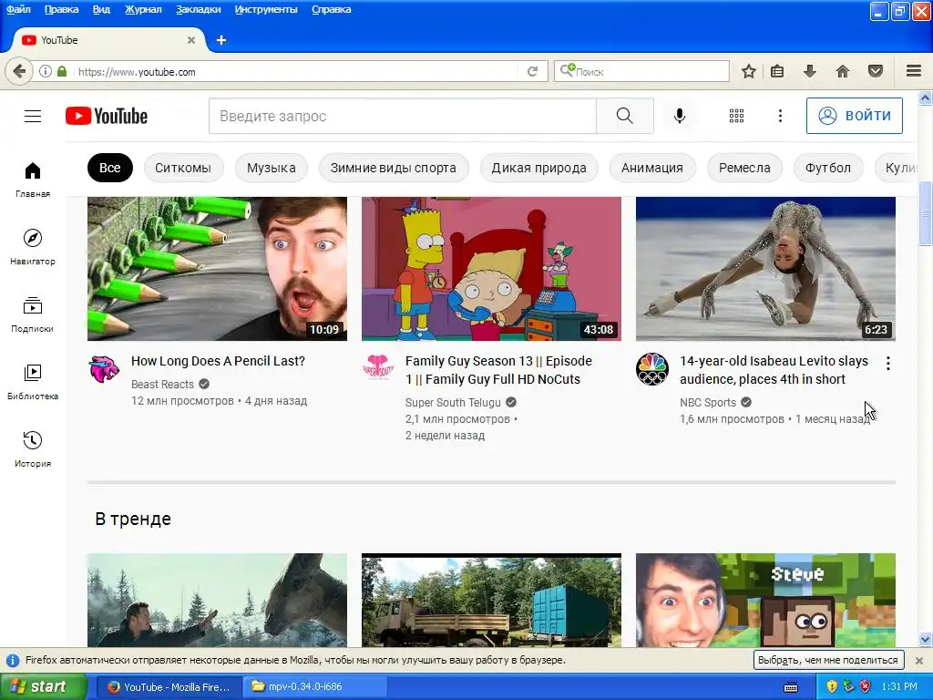The width and height of the screenshot is (933, 700).
Task: Click the page scrollbar down arrow
Action: click(926, 640)
